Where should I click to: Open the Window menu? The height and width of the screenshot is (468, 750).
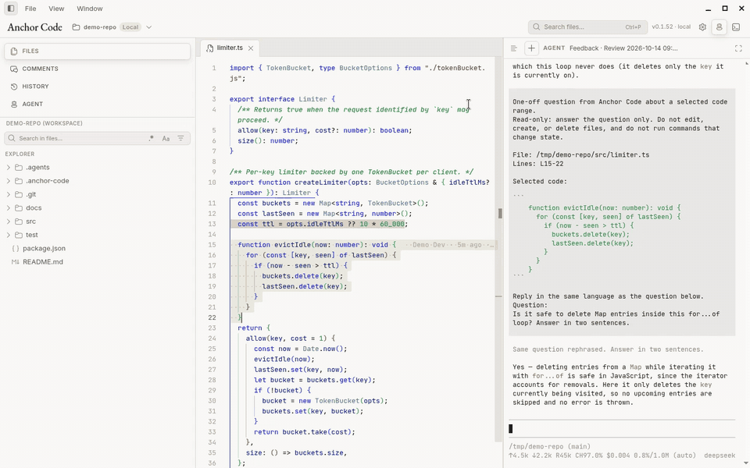click(89, 9)
